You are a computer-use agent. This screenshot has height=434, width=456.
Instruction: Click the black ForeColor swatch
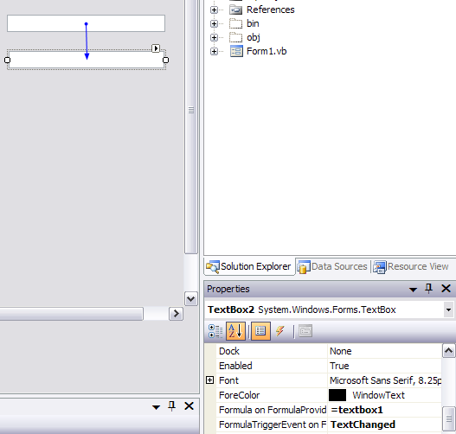click(x=337, y=395)
